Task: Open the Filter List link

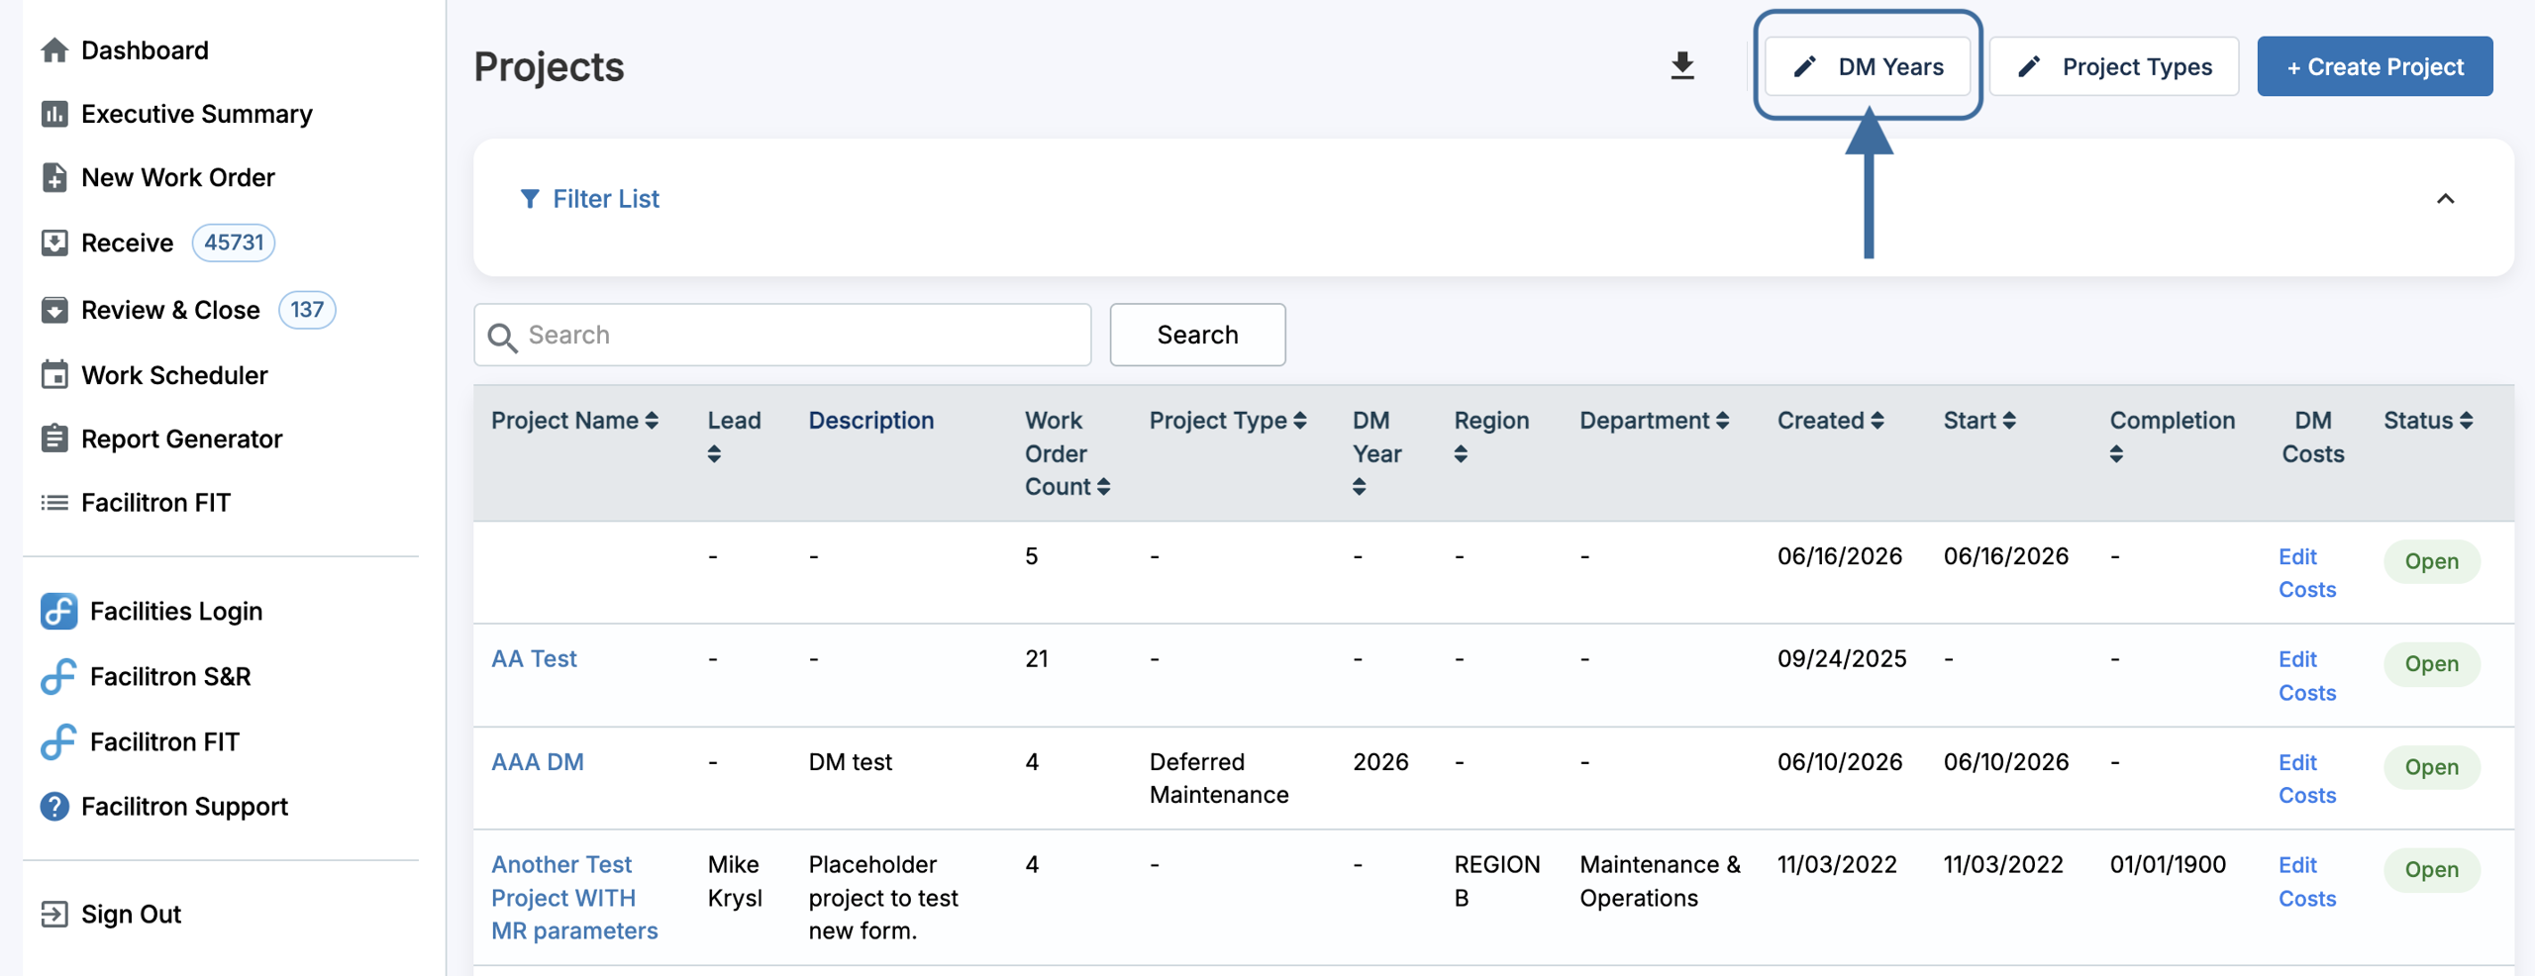Action: click(605, 199)
